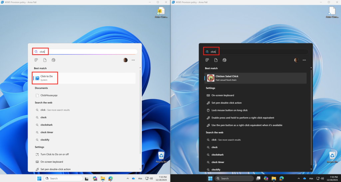The image size is (341, 182).
Task: Click Apps filter icon in light search panel
Action: click(x=36, y=60)
